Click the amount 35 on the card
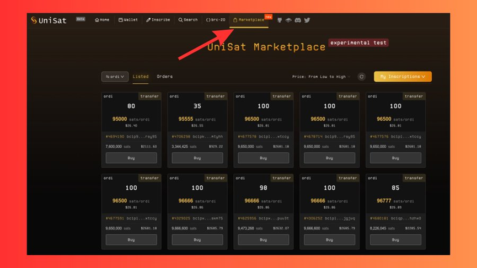 click(197, 106)
